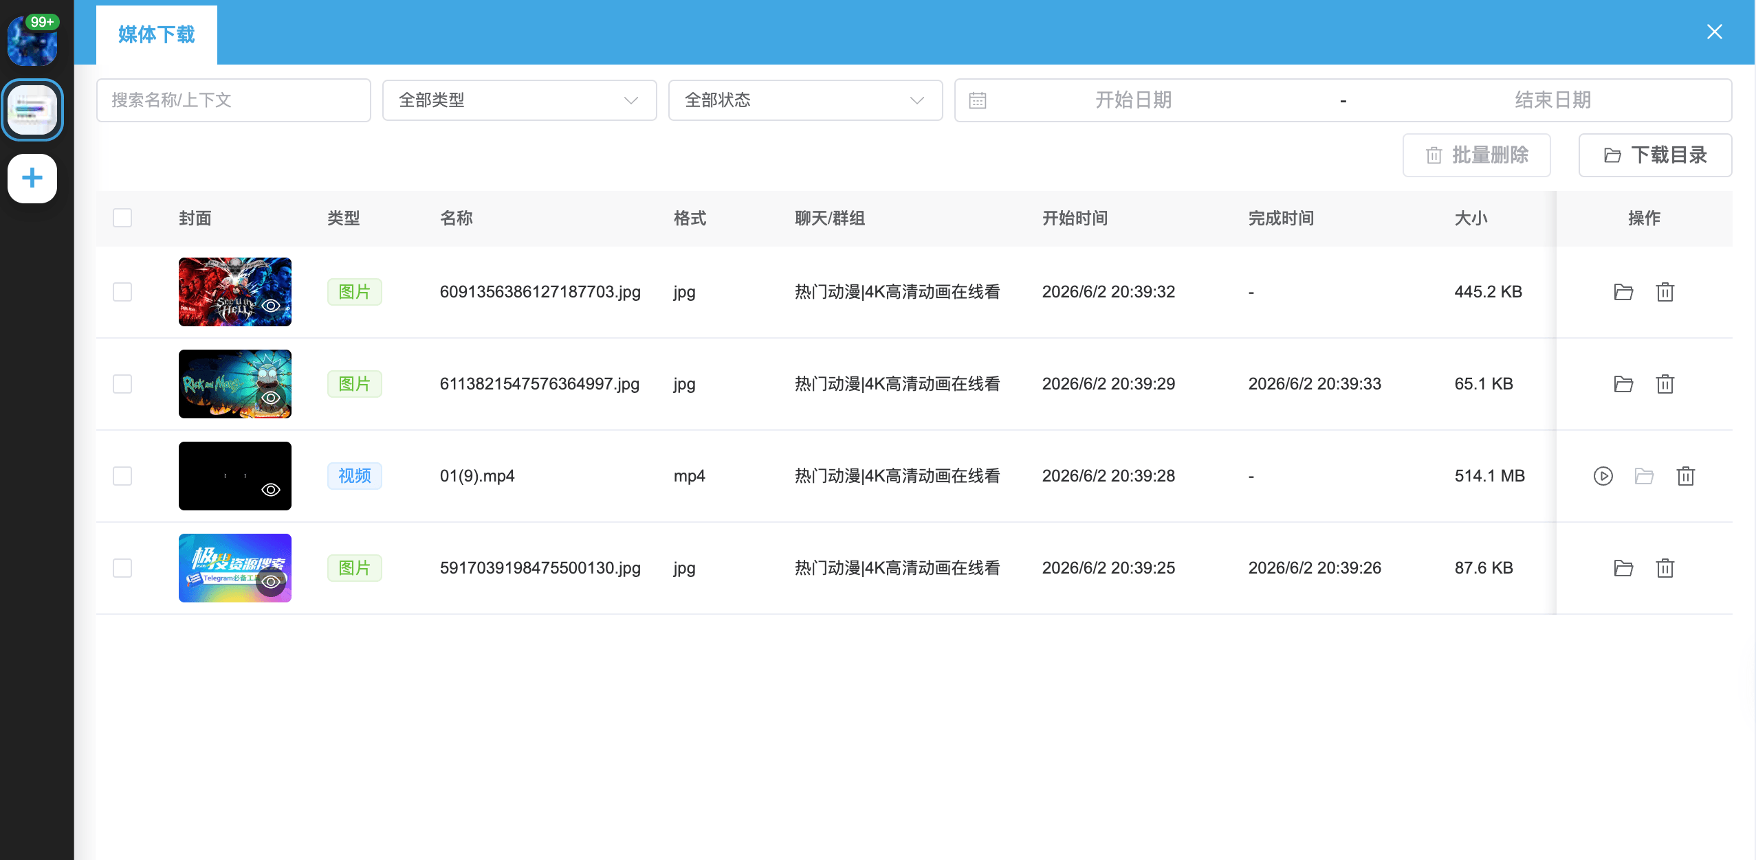Screen dimensions: 1756x860
Task: Close the media download panel
Action: [x=1714, y=32]
